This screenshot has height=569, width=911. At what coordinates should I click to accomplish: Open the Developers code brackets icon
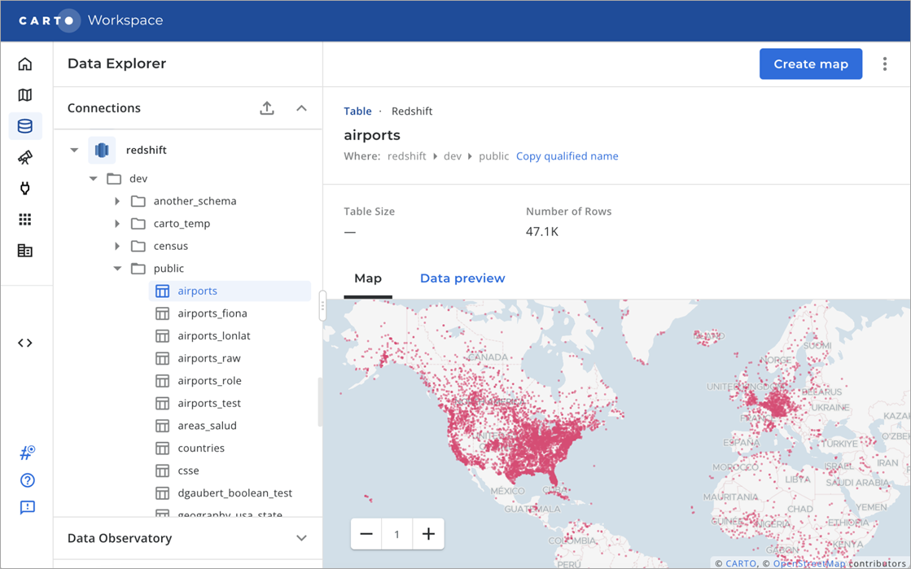25,343
